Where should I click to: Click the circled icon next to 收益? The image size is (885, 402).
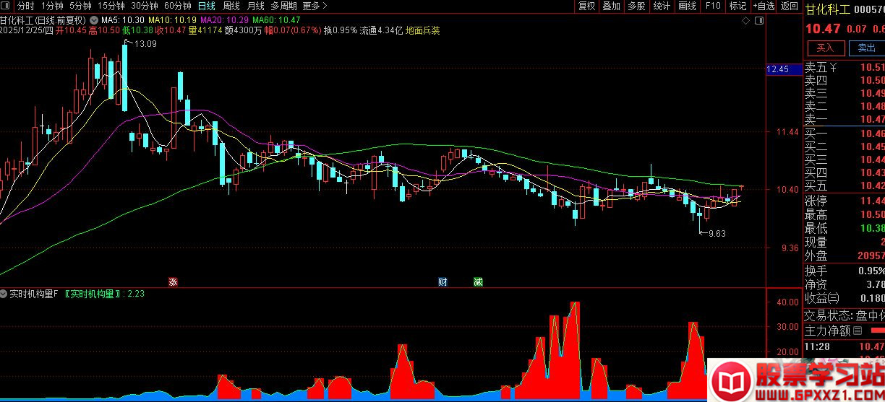click(x=834, y=298)
